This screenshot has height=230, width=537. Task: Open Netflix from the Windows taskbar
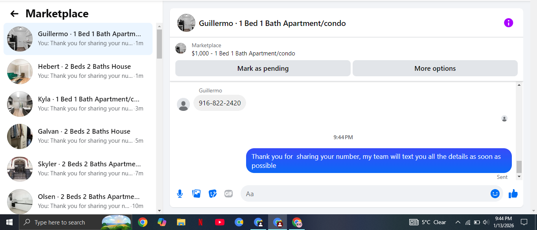[x=200, y=222]
